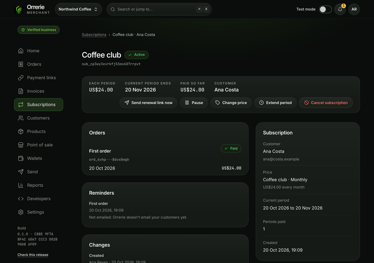
Task: Click the Wallets wallet icon
Action: (21, 158)
